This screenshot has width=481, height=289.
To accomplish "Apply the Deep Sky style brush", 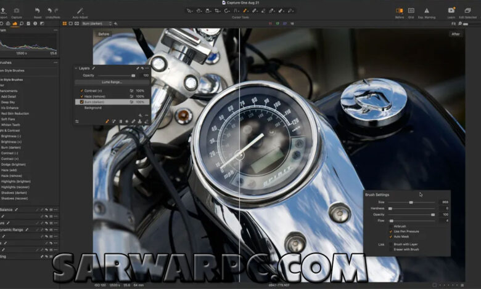I will [8, 102].
